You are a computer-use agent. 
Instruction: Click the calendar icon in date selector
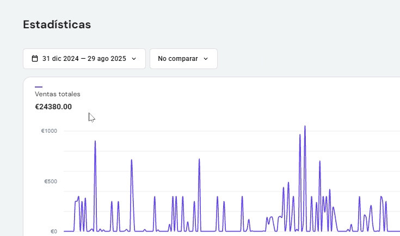tap(35, 58)
